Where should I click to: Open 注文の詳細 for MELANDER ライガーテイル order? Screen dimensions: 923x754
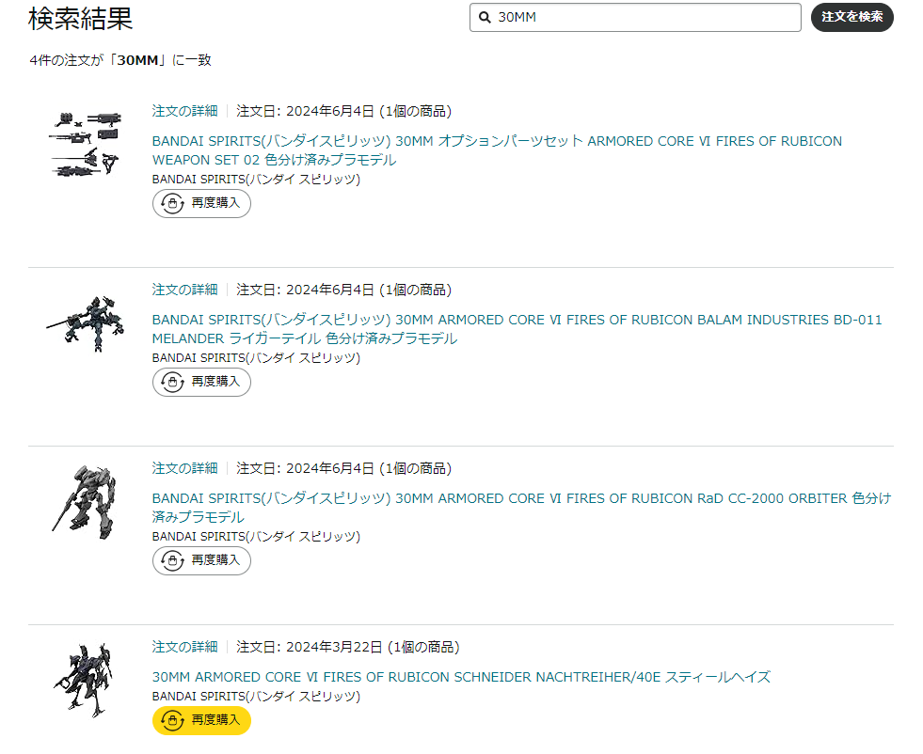point(184,290)
